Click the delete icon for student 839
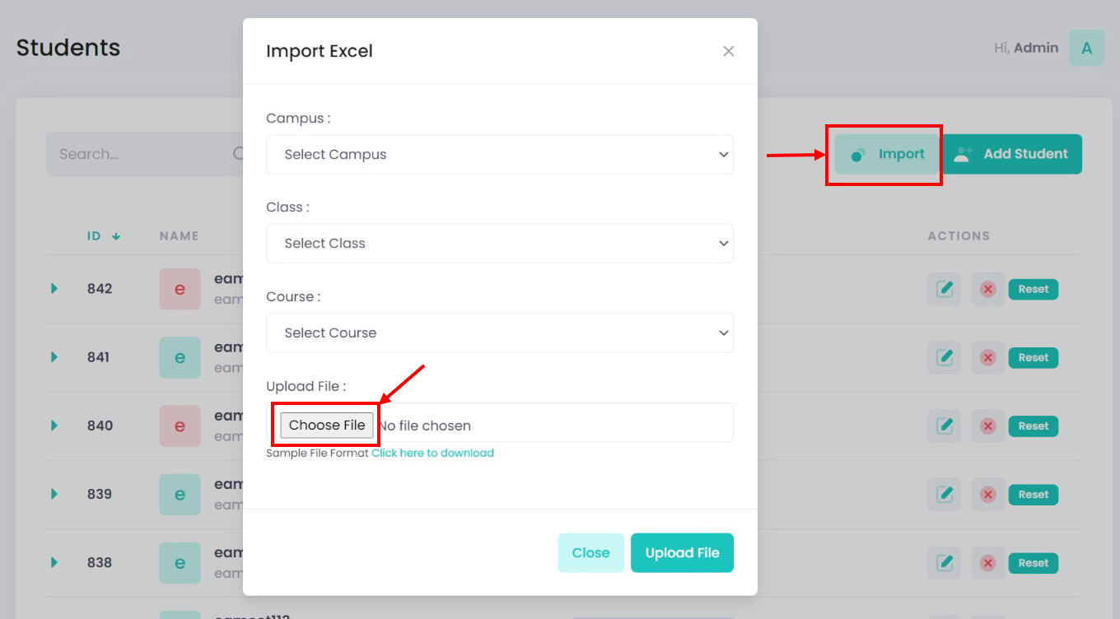This screenshot has width=1120, height=619. click(987, 495)
